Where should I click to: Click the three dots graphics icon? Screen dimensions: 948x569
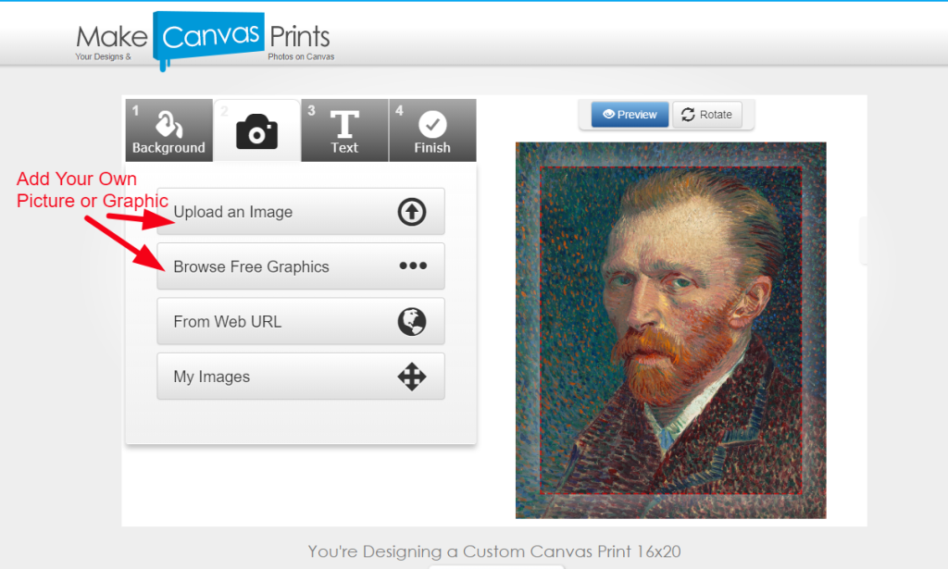[412, 266]
